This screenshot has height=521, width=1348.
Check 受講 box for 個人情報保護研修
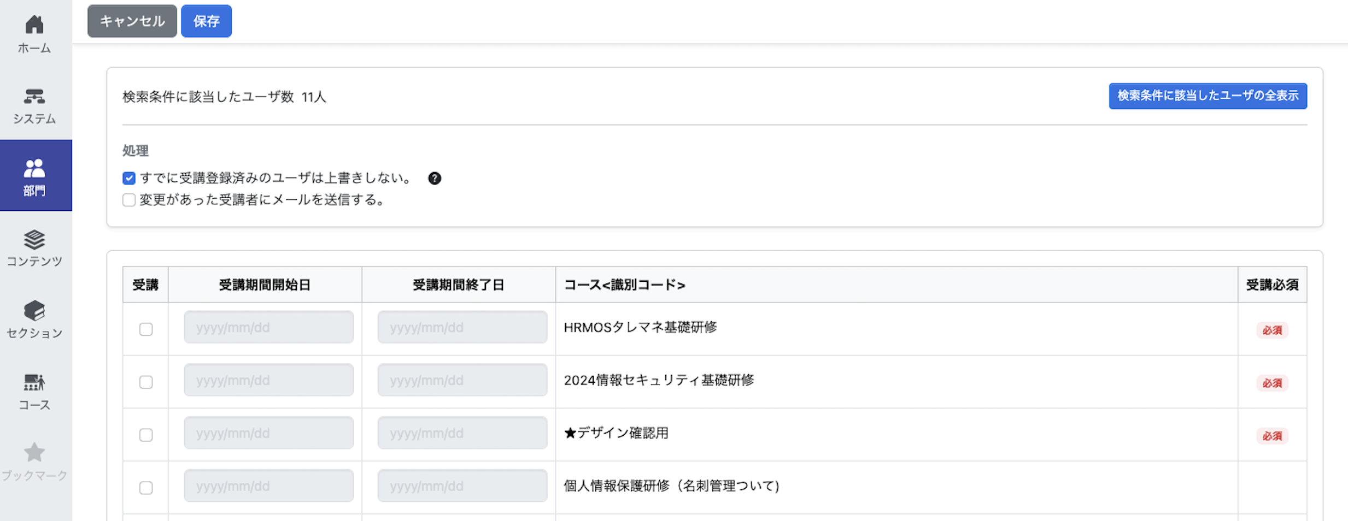pos(146,488)
